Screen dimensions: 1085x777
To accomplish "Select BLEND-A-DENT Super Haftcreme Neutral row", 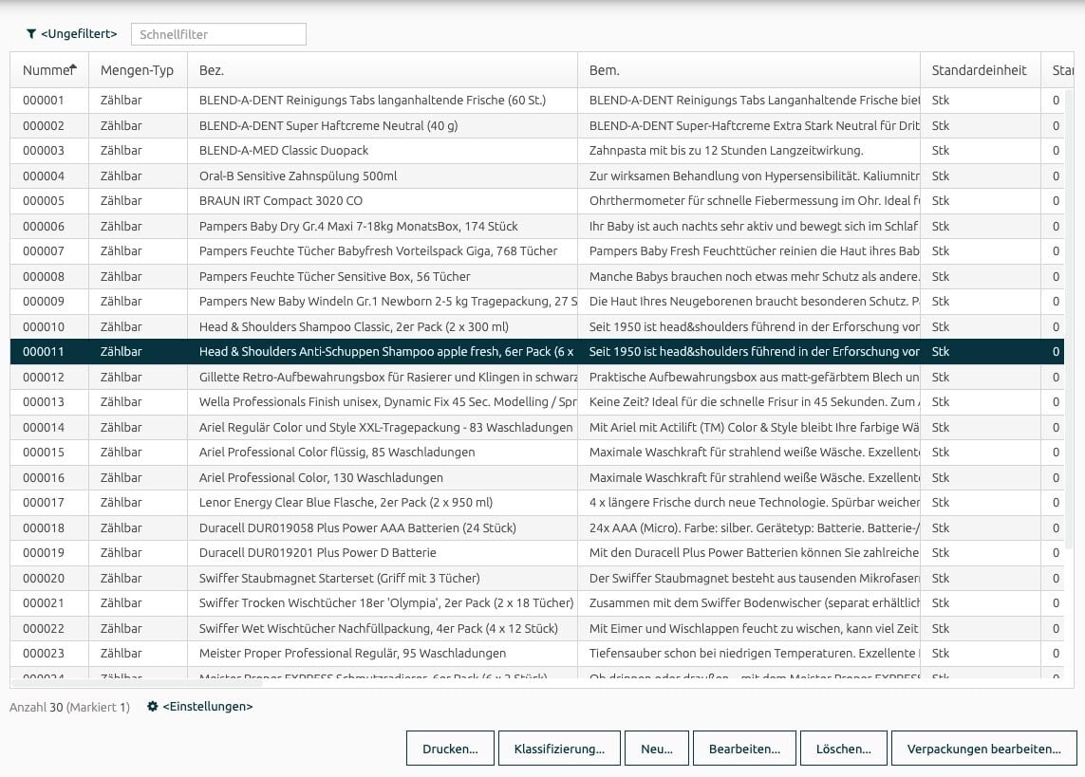I will pyautogui.click(x=537, y=126).
